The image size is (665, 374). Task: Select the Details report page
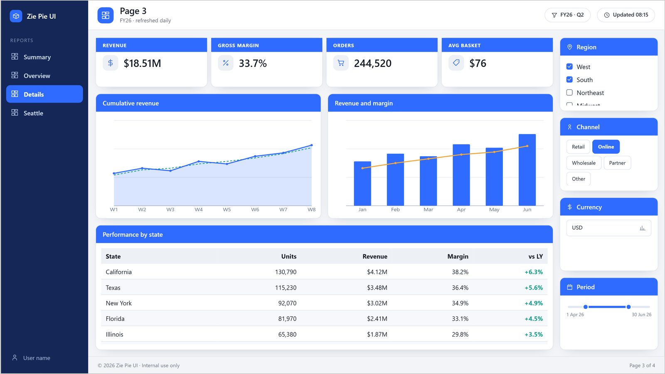[44, 94]
